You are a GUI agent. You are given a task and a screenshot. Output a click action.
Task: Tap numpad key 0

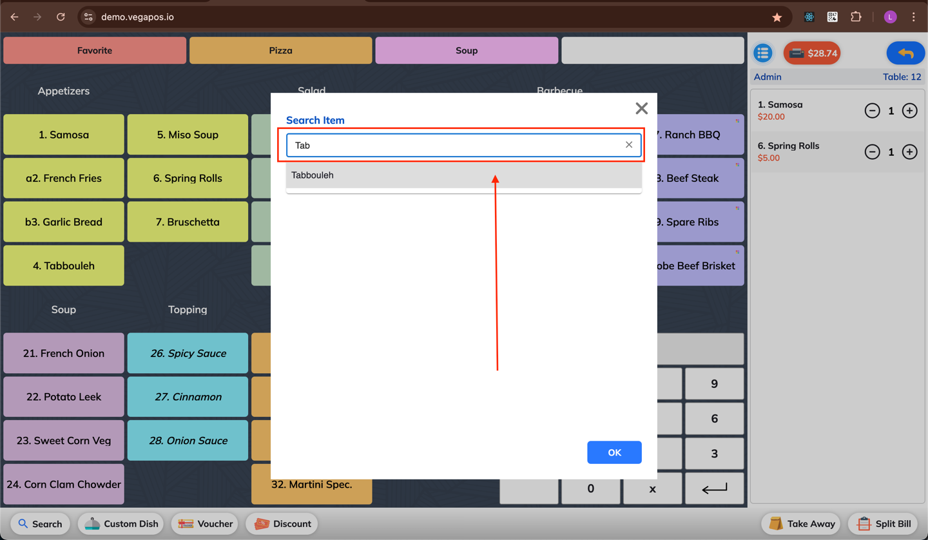click(x=590, y=488)
